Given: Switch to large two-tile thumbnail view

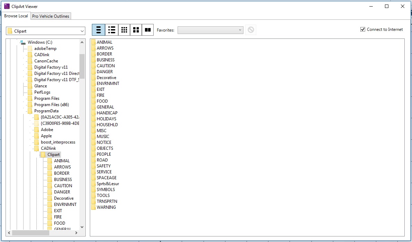Looking at the screenshot, I should click(x=148, y=30).
